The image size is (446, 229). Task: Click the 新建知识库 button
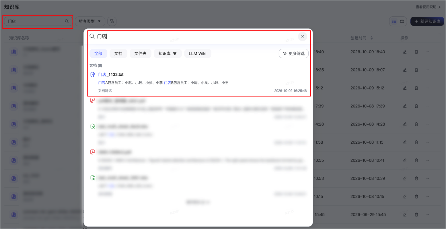pyautogui.click(x=427, y=21)
